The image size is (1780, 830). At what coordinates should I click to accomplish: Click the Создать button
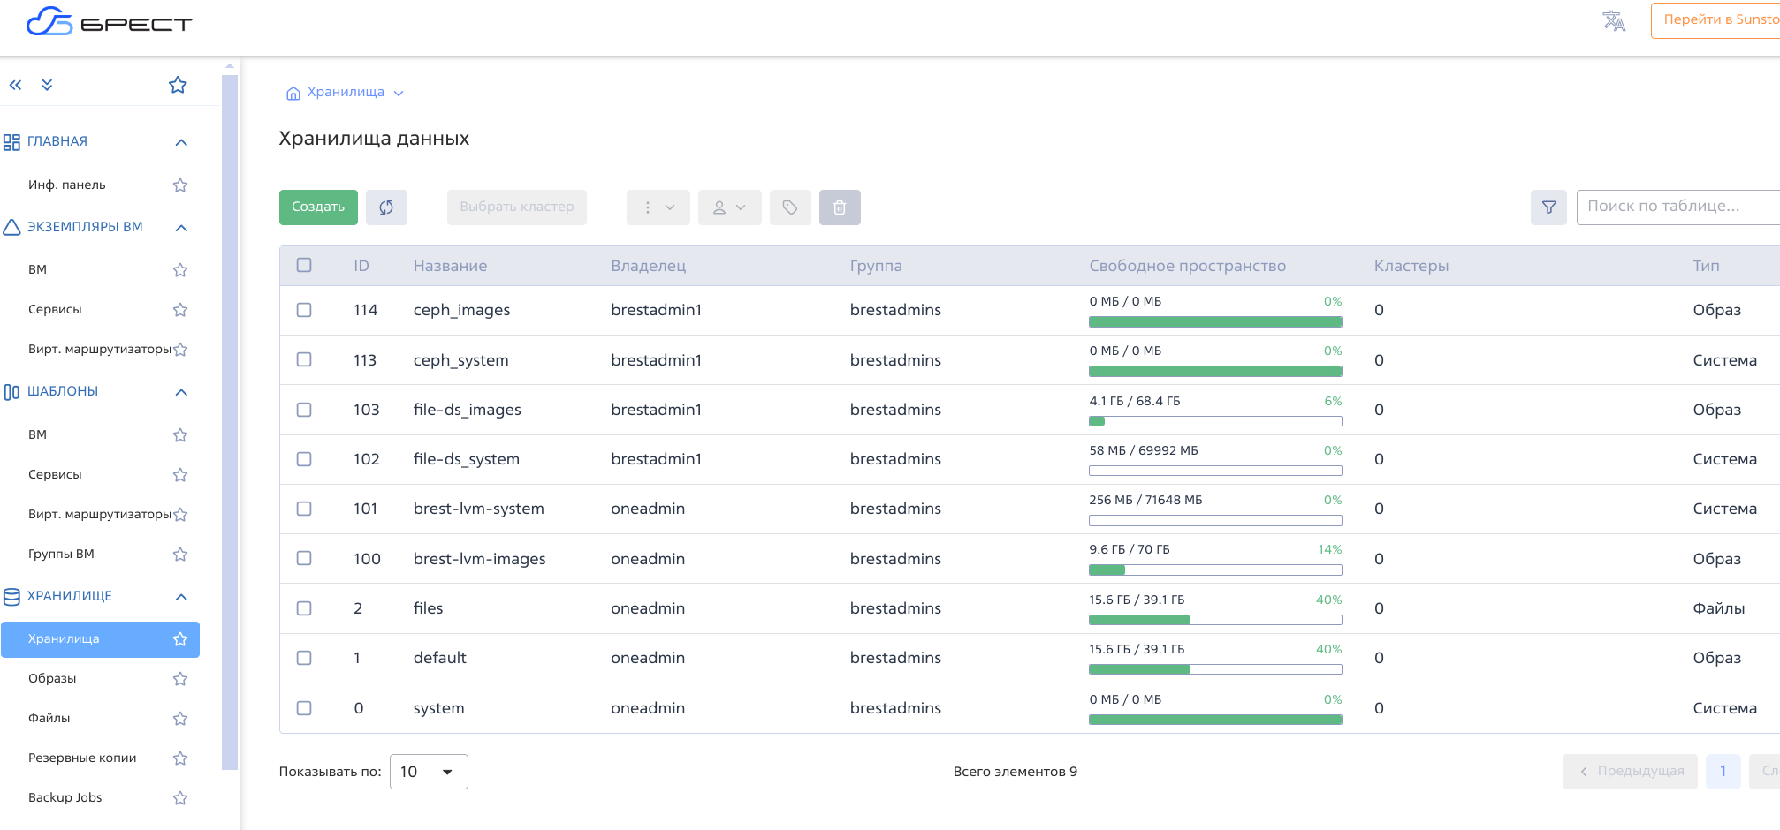click(x=318, y=207)
